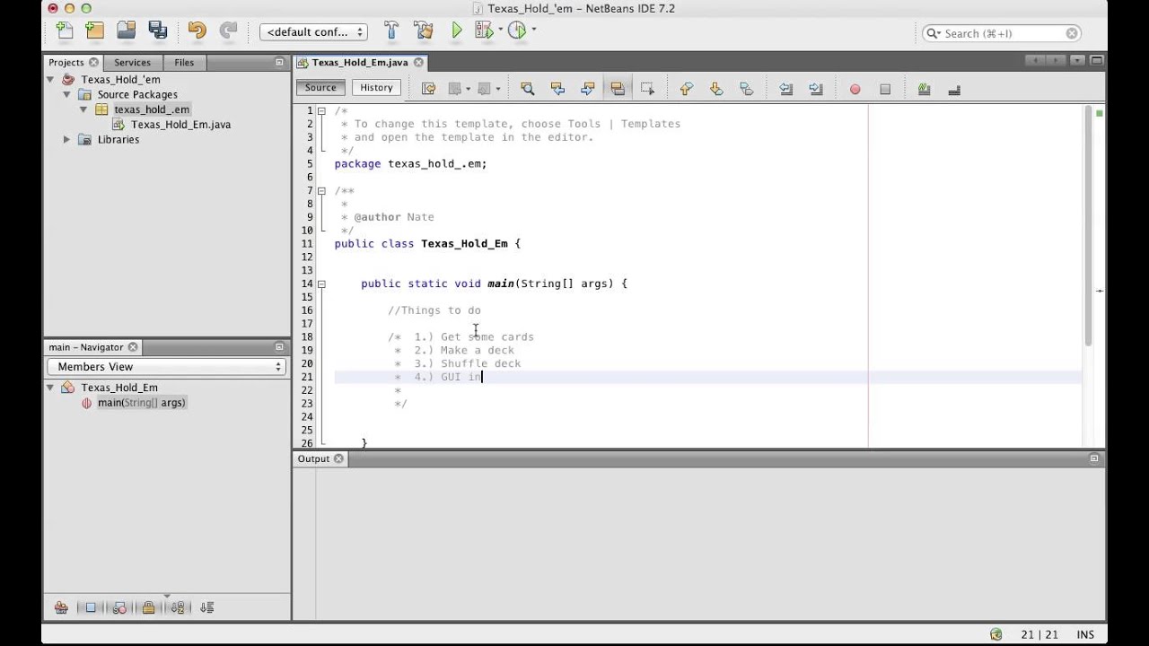The height and width of the screenshot is (646, 1149).
Task: Click the Search input field
Action: (x=1002, y=33)
